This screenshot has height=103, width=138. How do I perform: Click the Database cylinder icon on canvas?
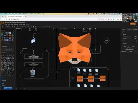[x=32, y=73]
